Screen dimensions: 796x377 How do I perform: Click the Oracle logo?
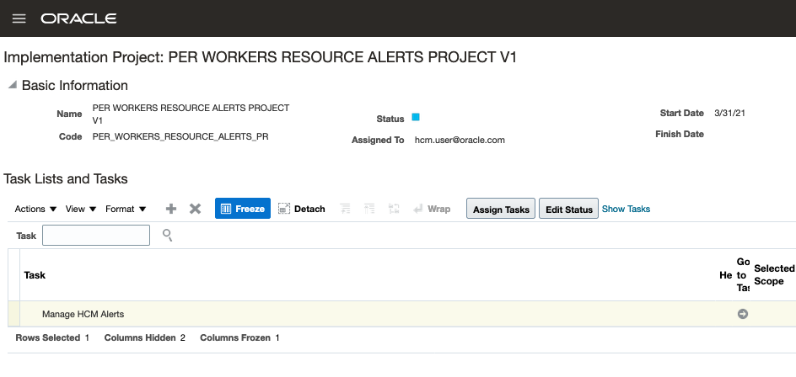point(78,19)
